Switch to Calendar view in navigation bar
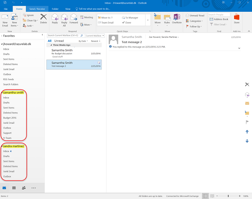Viewport: 252px width, 199px height. [14, 188]
